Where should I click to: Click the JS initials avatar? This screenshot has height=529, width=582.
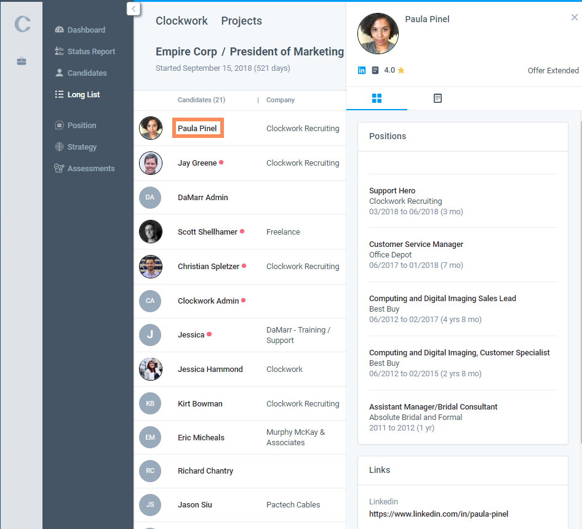150,504
